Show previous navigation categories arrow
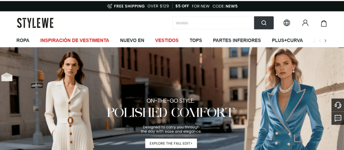Viewport: 344px width, 150px height. 320,41
